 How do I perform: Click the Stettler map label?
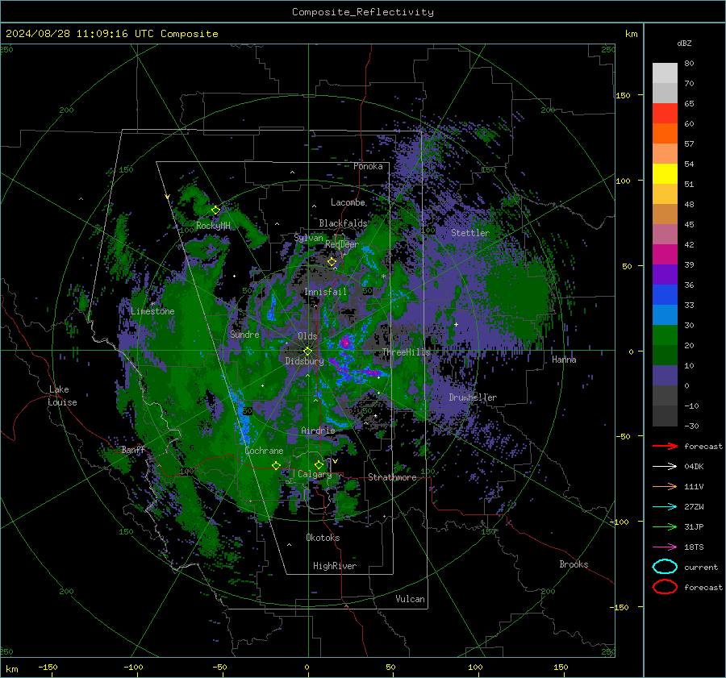[x=470, y=233]
